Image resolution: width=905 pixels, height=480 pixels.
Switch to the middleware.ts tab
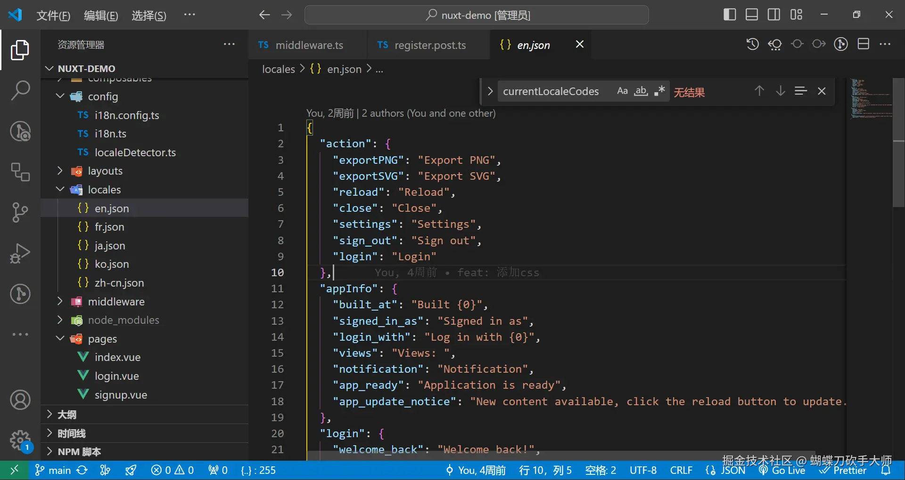(x=309, y=45)
